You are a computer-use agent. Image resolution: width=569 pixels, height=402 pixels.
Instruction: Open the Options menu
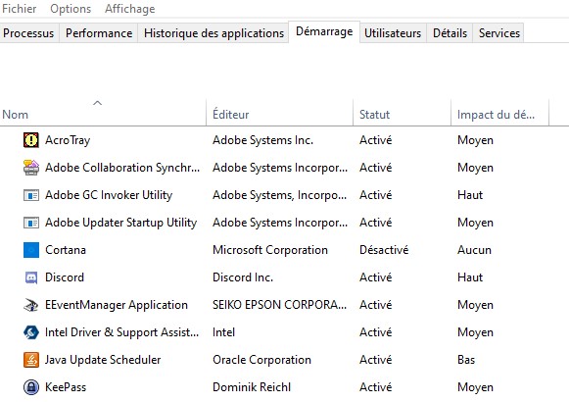point(71,9)
